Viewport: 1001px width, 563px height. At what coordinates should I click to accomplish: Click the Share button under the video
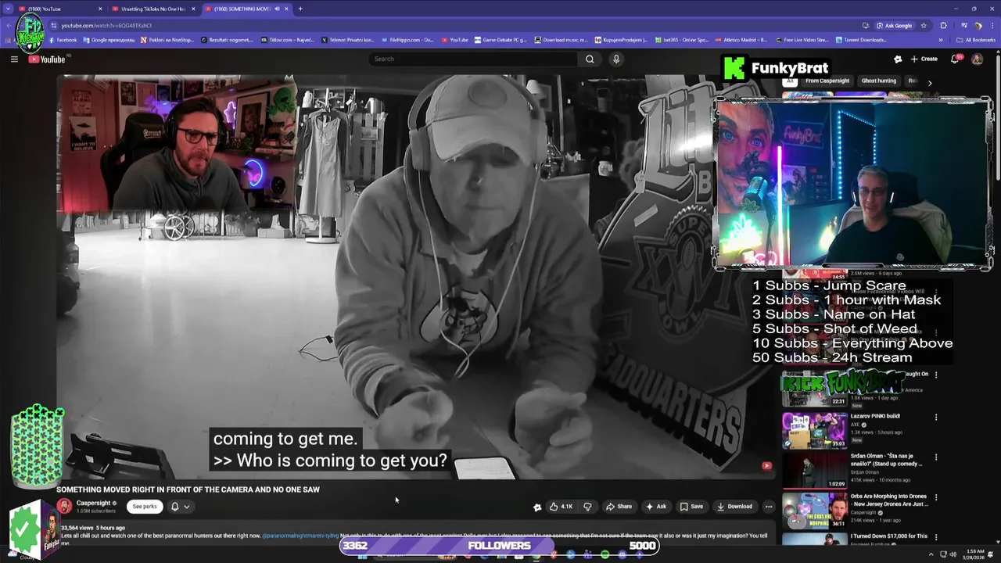pos(619,507)
